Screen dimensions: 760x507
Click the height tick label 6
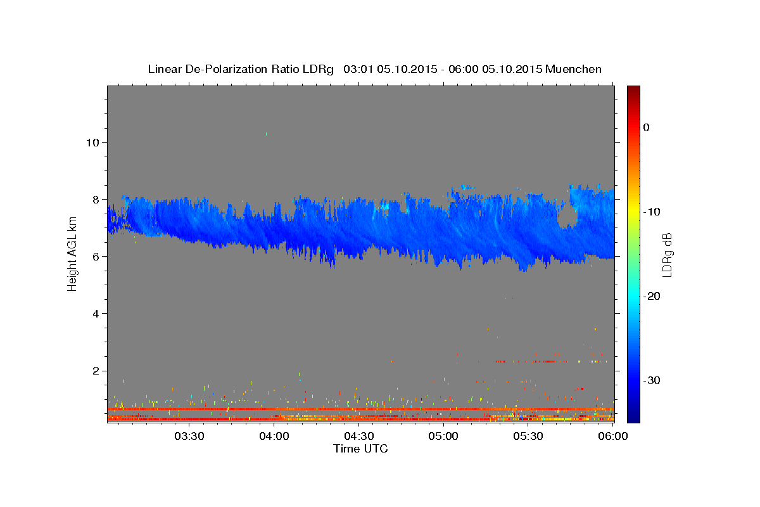click(x=96, y=256)
